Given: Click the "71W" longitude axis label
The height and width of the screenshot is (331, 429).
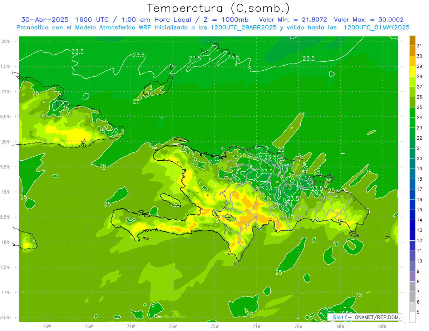Looking at the screenshot, I should click(256, 326).
